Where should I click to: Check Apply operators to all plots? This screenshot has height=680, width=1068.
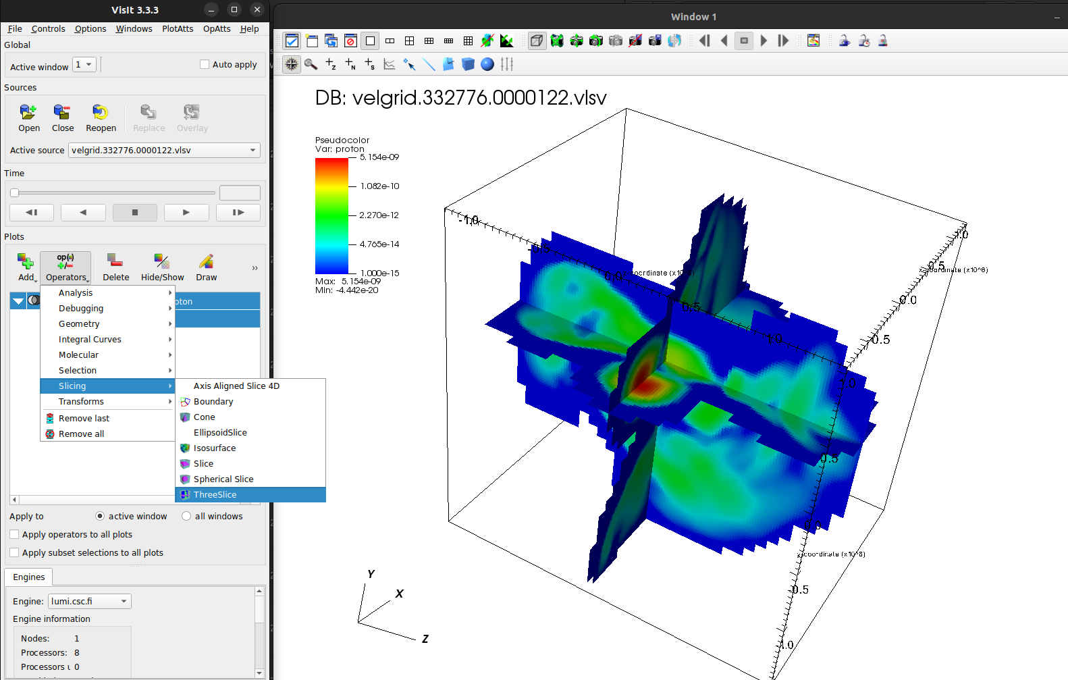click(14, 535)
